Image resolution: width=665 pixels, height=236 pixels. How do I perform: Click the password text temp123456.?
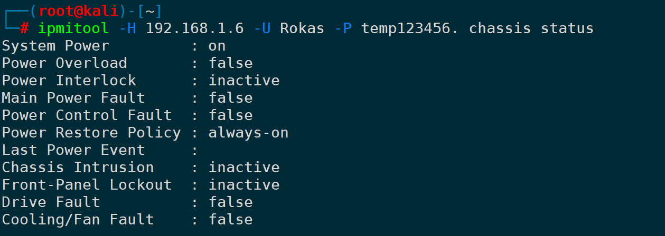(410, 28)
